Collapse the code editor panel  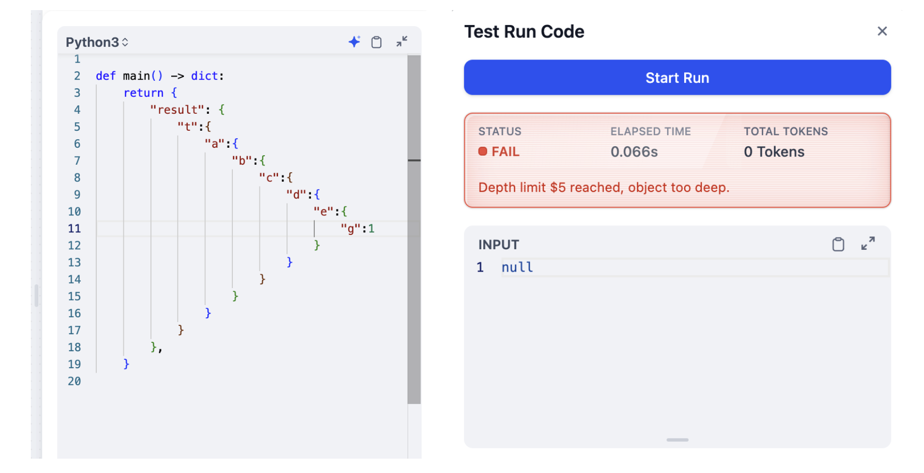click(402, 41)
